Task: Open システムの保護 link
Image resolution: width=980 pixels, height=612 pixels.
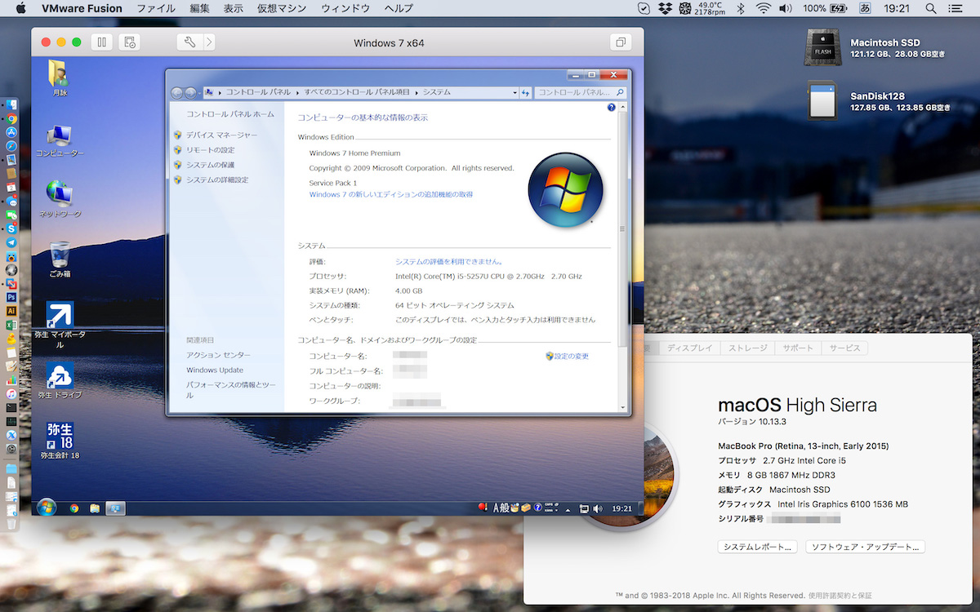Action: [x=210, y=165]
